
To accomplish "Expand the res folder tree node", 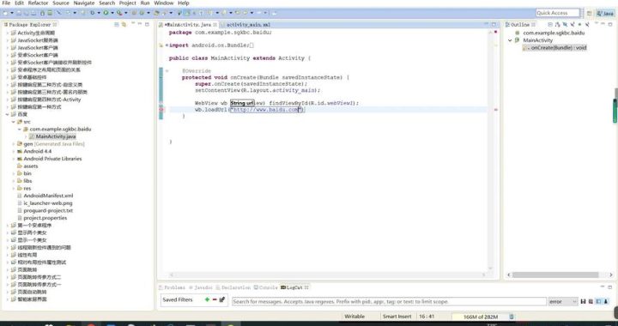I will click(14, 188).
